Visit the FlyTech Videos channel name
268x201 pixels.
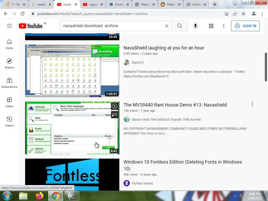[x=142, y=183]
